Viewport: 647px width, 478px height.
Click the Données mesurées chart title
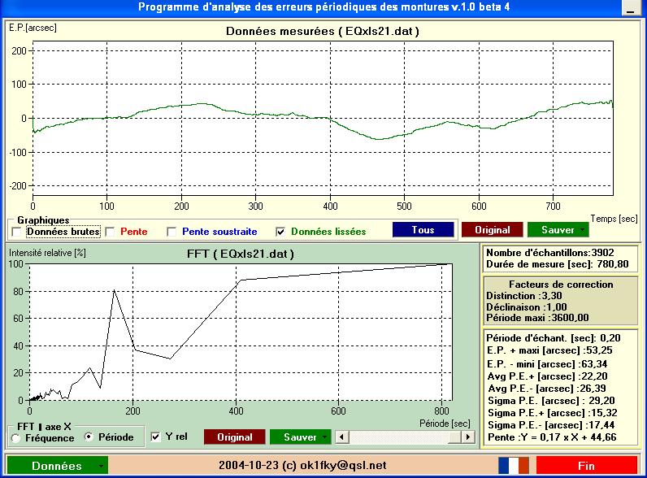click(322, 32)
